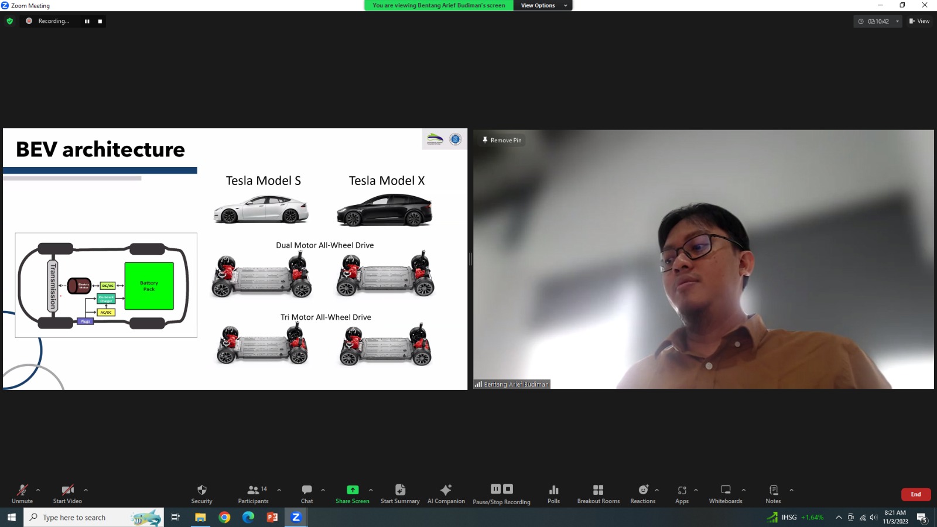
Task: Click the Zoom icon in the taskbar
Action: pos(296,517)
